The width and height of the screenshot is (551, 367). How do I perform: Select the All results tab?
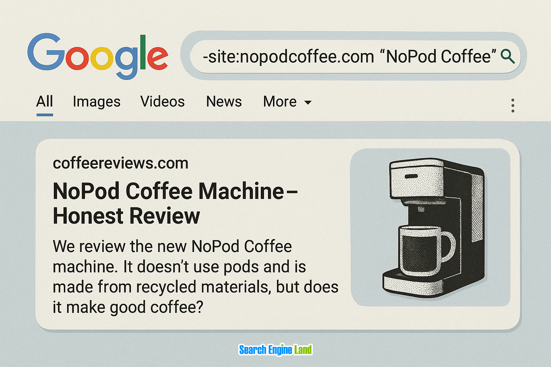click(x=44, y=101)
